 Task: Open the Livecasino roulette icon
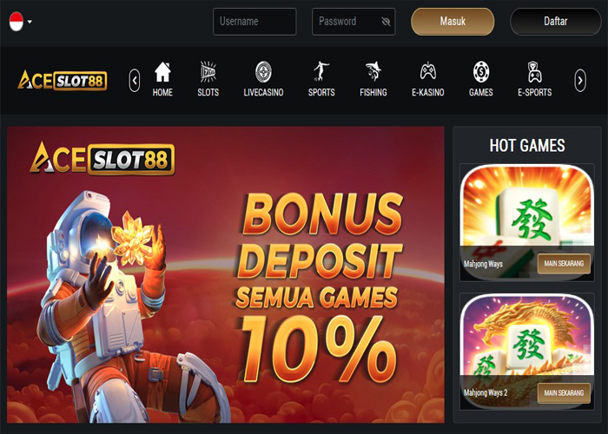pyautogui.click(x=263, y=72)
